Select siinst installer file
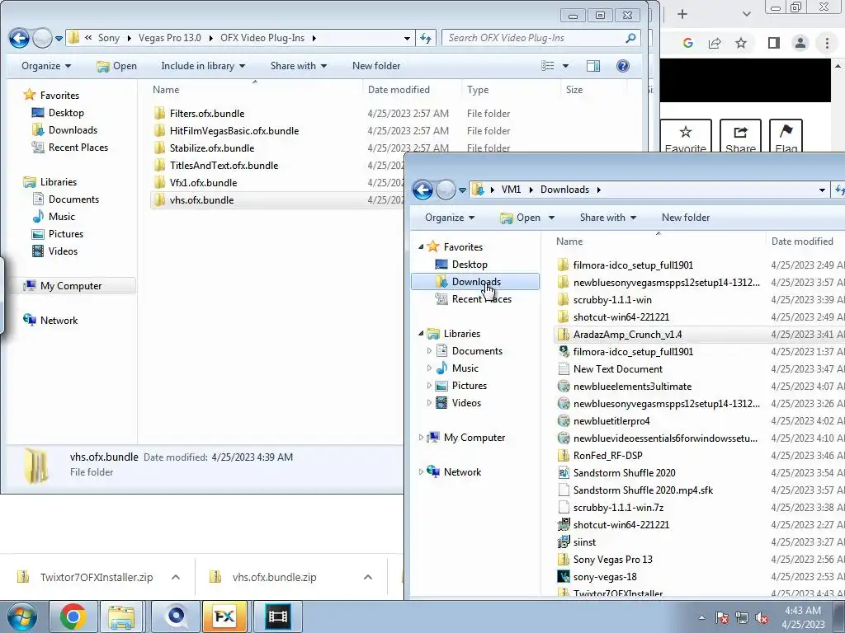The width and height of the screenshot is (845, 633). tap(584, 542)
